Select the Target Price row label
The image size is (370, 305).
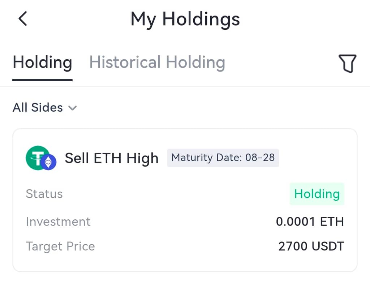point(60,246)
